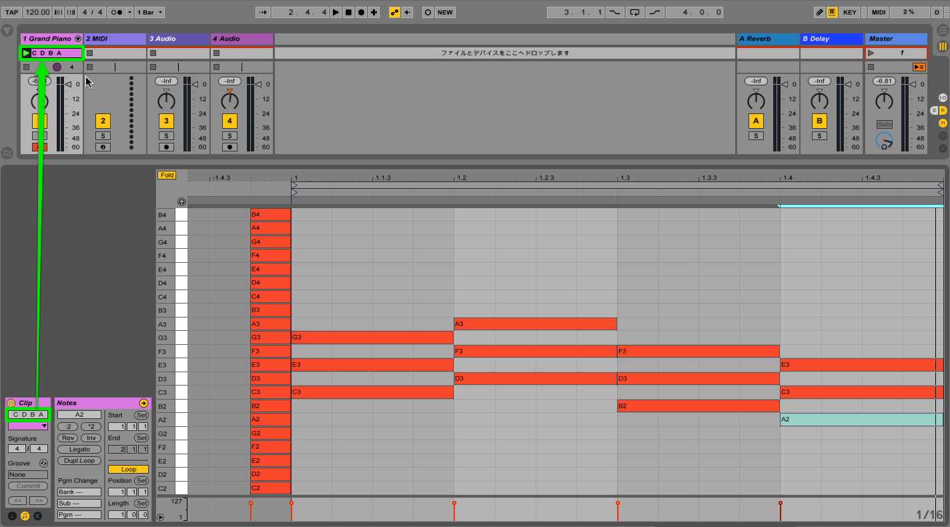Click the Rev notes button
The width and height of the screenshot is (950, 527).
[67, 438]
